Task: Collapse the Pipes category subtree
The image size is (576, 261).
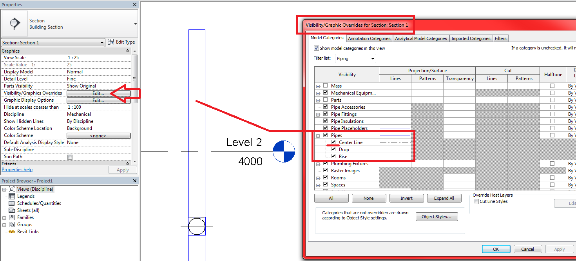Action: coord(317,135)
